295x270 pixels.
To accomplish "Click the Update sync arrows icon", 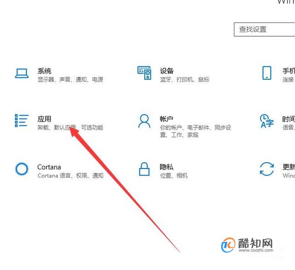I will (267, 169).
